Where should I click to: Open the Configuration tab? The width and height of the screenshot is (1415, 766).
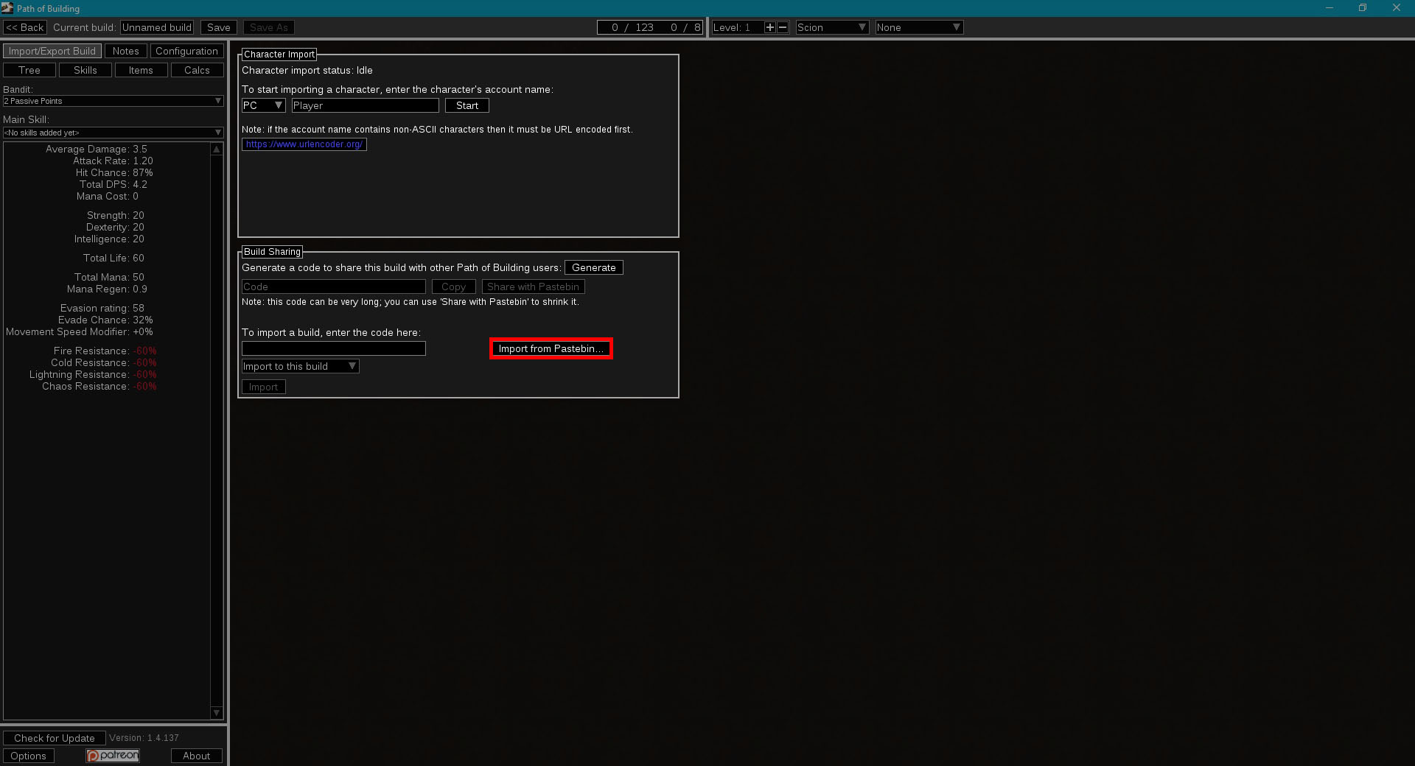click(x=187, y=51)
